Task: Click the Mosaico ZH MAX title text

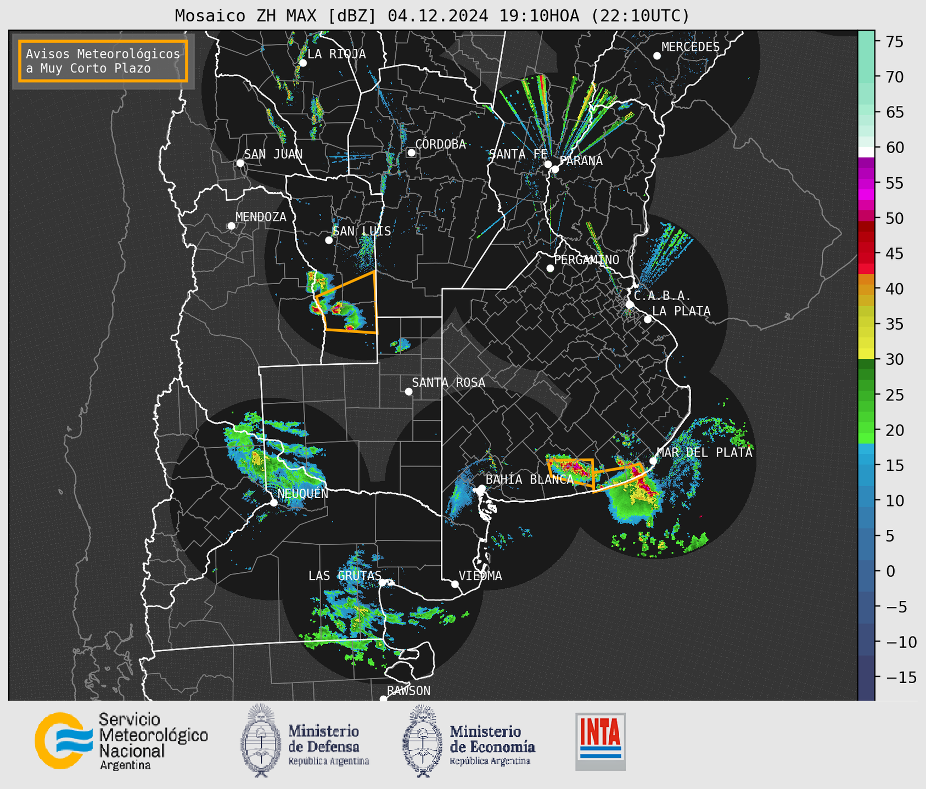Action: click(432, 16)
